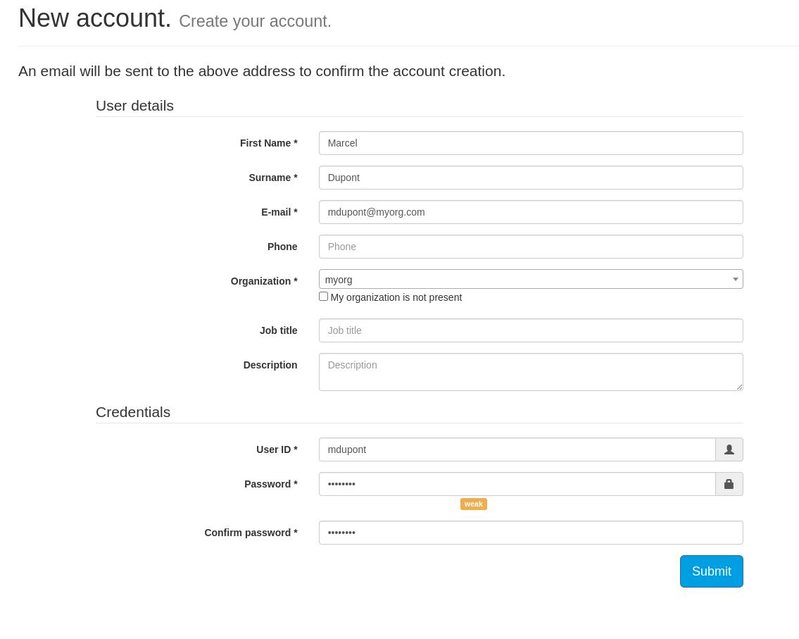Click the 'Surname *' label
The width and height of the screenshot is (799, 639).
[273, 178]
